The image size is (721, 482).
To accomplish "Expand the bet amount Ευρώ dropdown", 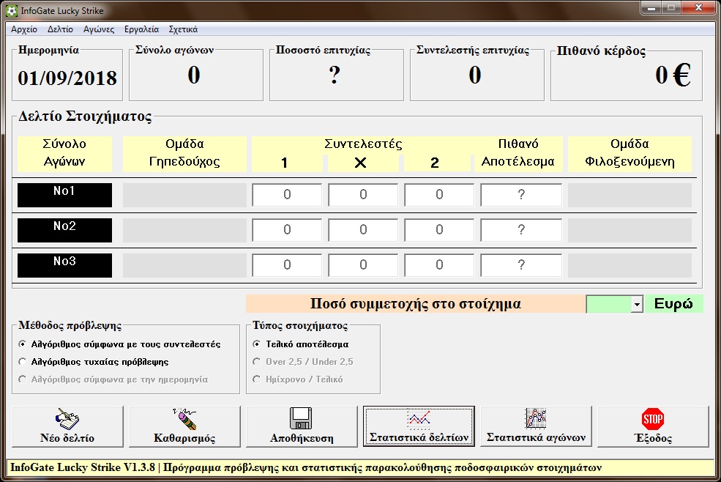I will tap(636, 304).
